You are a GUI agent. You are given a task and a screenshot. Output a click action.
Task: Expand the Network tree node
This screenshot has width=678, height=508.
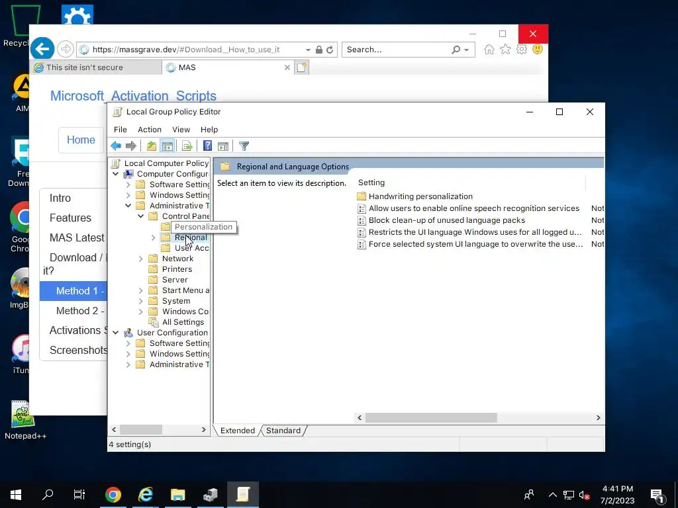(140, 259)
